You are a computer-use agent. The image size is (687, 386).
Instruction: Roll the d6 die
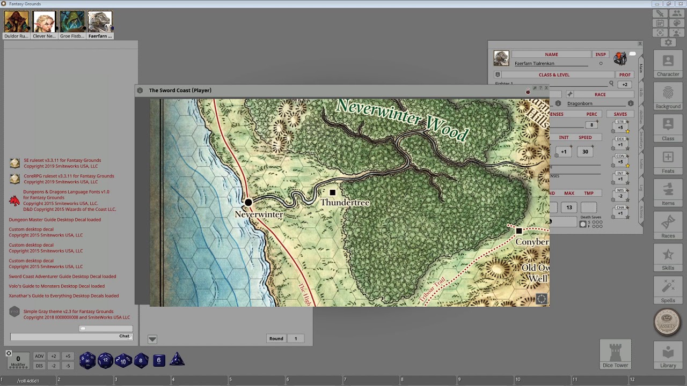pyautogui.click(x=159, y=360)
